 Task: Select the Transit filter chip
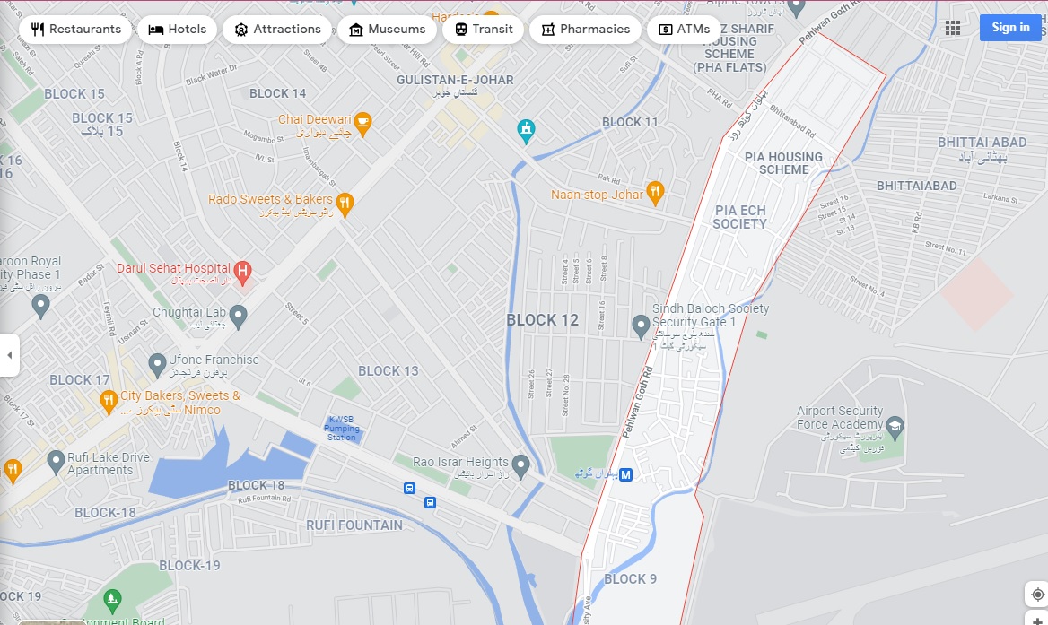(484, 30)
